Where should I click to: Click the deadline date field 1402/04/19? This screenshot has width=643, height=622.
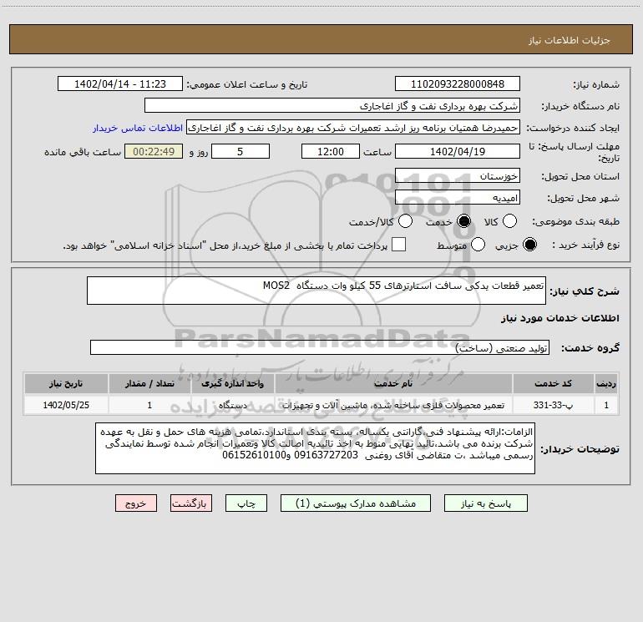458,151
